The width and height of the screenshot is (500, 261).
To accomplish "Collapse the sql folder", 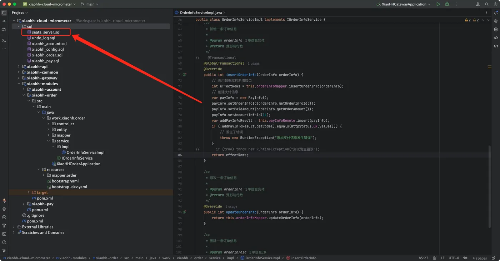I will (x=19, y=26).
